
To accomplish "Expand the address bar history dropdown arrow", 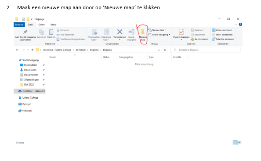I will (159, 50).
